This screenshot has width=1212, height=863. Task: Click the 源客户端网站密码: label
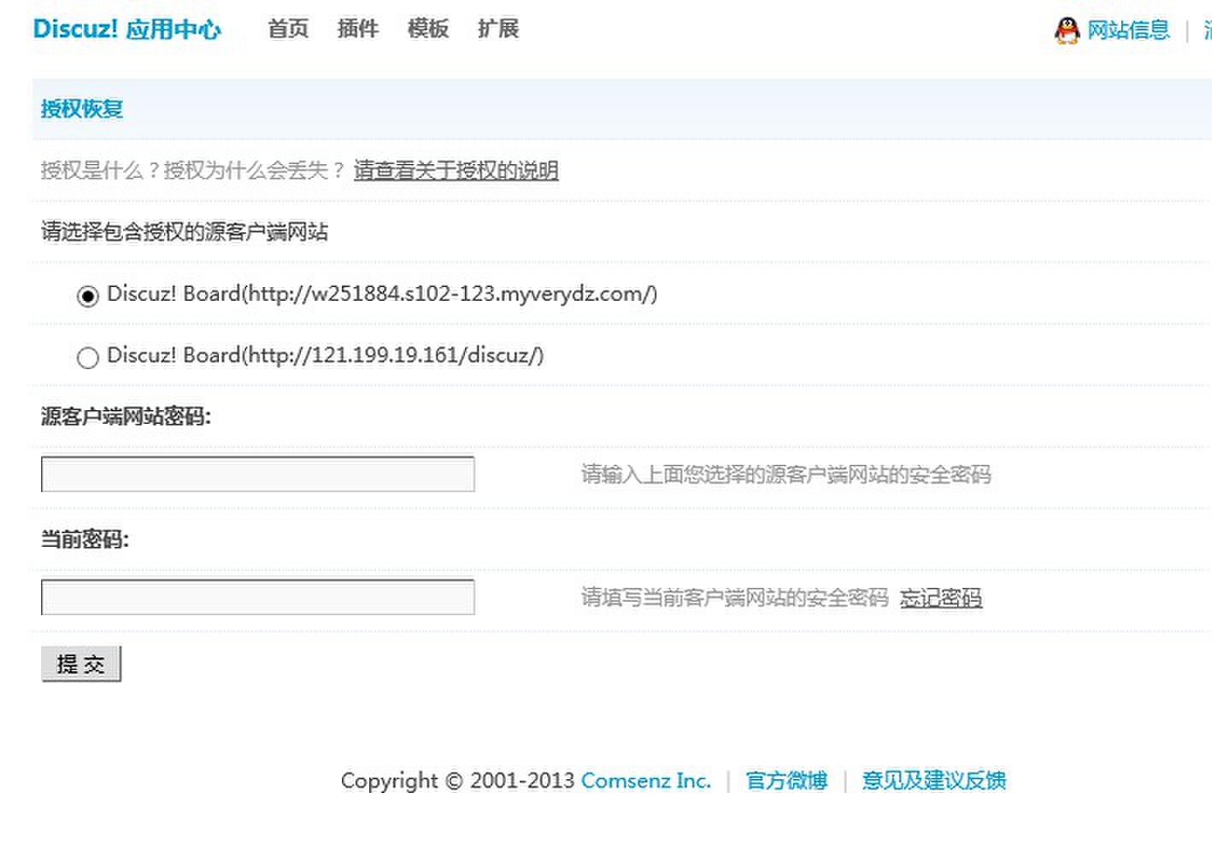[x=126, y=416]
